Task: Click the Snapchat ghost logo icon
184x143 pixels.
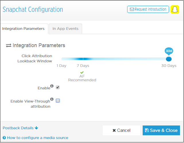Action: [x=175, y=9]
